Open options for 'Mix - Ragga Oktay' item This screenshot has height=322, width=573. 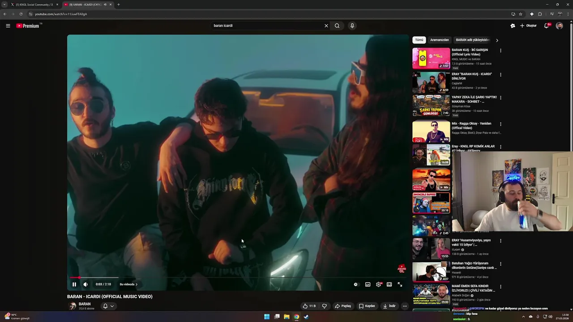(500, 124)
